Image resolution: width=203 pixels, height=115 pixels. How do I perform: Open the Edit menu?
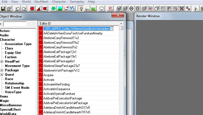pos(5,2)
